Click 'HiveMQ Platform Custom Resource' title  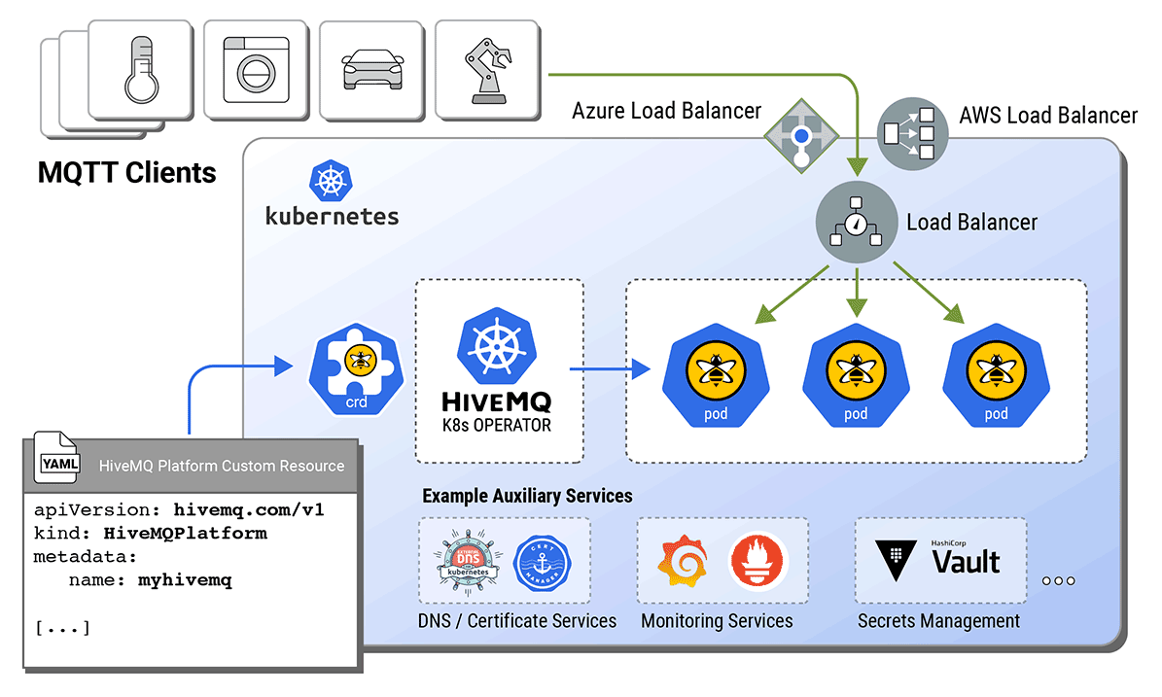pos(222,466)
